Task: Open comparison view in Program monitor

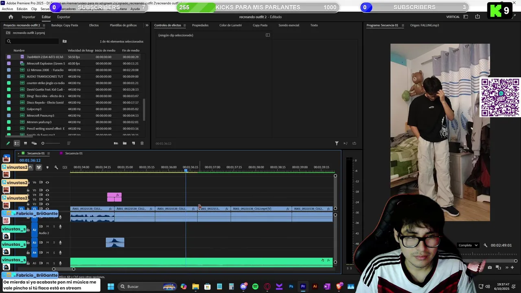Action: (x=498, y=267)
